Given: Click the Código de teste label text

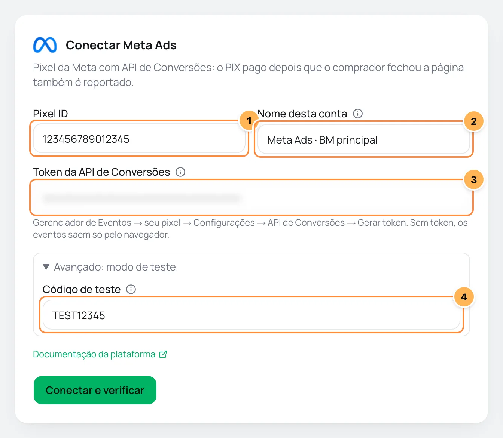Looking at the screenshot, I should point(82,289).
